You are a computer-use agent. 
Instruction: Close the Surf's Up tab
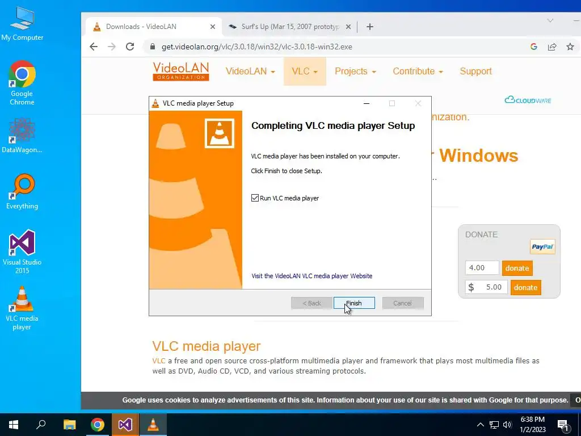[348, 27]
